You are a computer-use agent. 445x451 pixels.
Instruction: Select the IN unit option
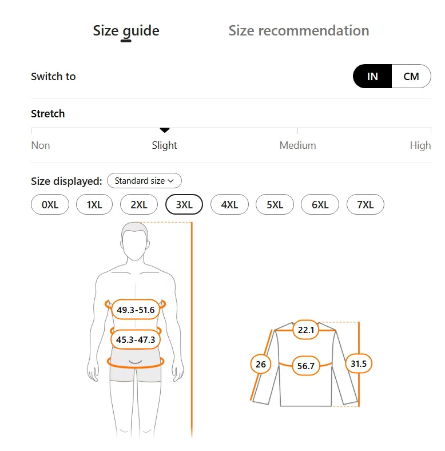tap(372, 76)
